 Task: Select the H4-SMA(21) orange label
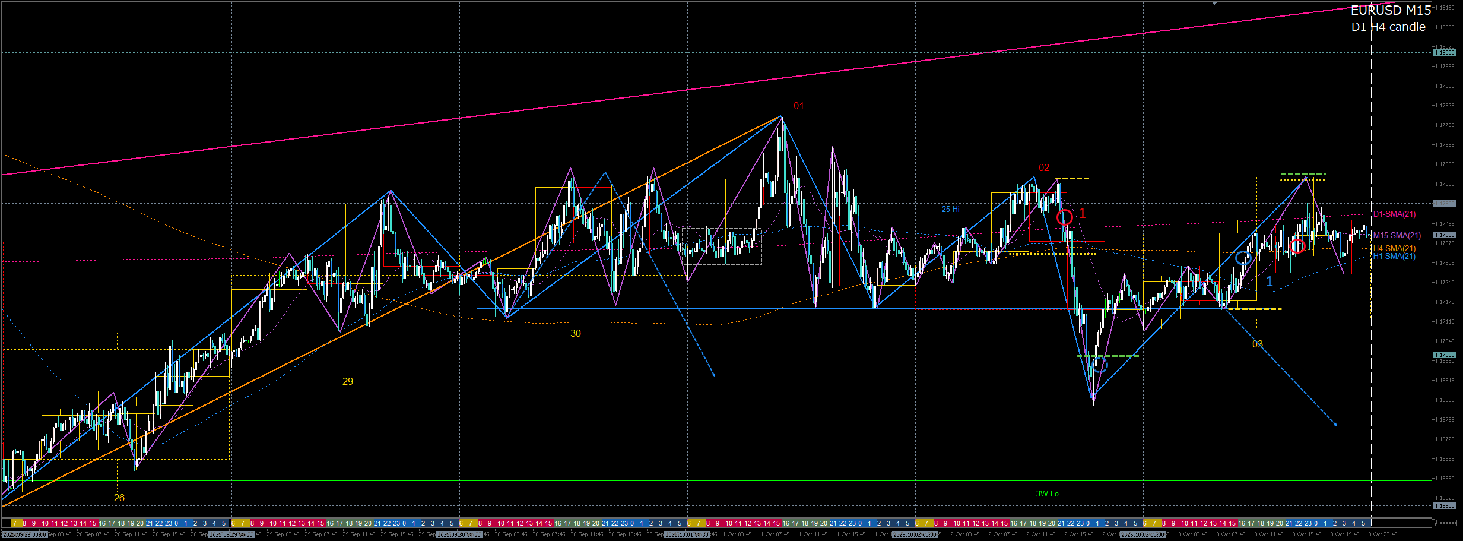click(x=1394, y=248)
